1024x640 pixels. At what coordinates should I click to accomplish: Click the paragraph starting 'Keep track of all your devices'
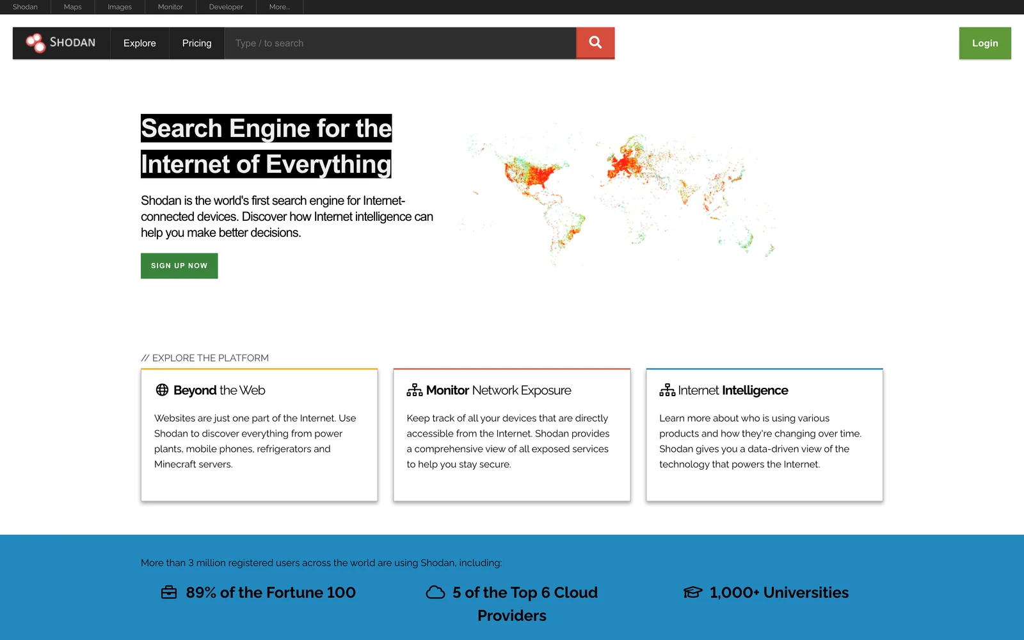click(508, 442)
